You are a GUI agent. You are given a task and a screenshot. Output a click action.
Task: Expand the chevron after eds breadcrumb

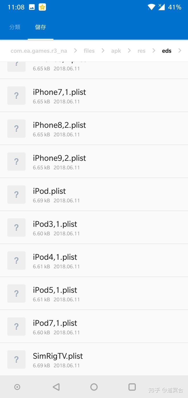(180, 51)
